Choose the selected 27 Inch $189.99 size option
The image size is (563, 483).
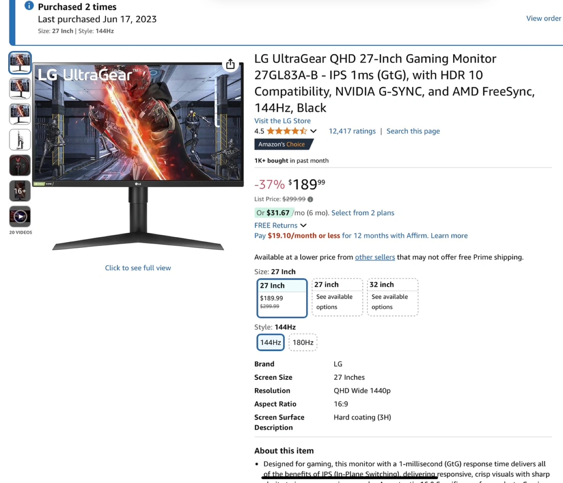282,298
